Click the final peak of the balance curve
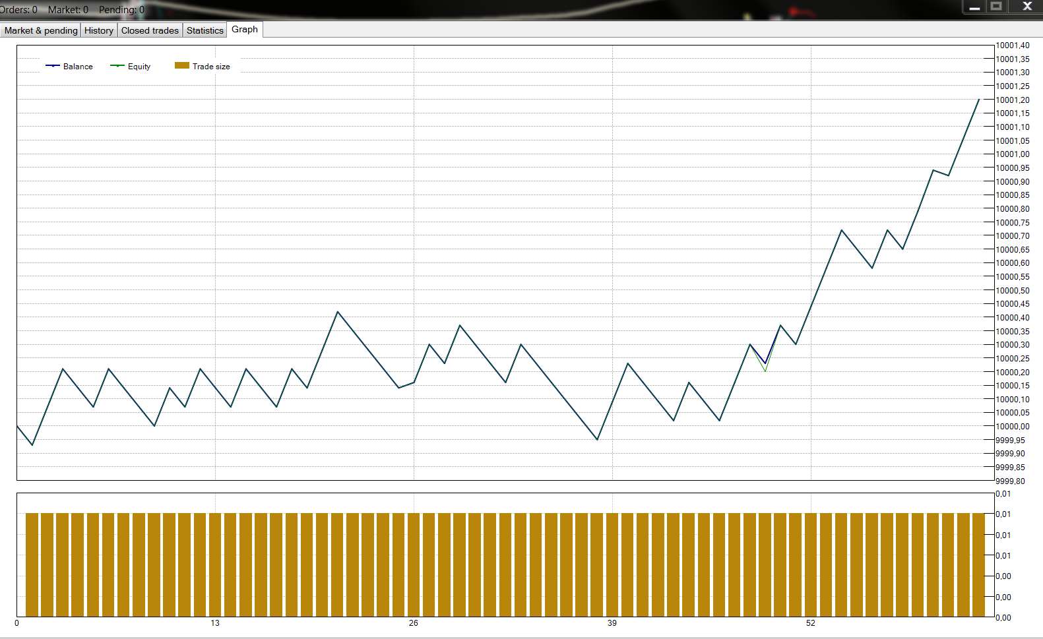 click(978, 100)
